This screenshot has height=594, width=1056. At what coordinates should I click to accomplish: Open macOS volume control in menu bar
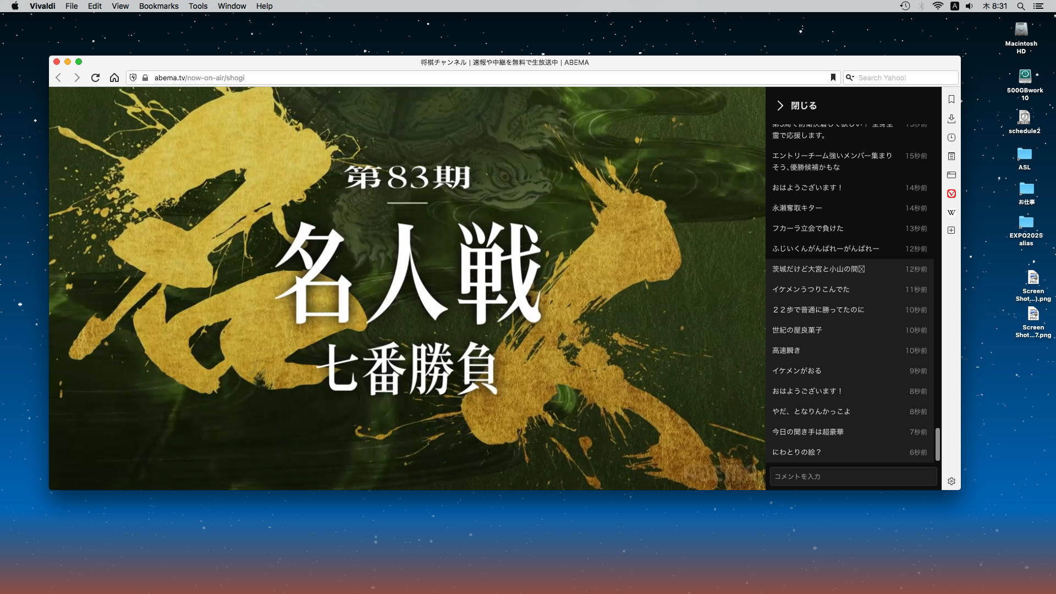click(969, 6)
